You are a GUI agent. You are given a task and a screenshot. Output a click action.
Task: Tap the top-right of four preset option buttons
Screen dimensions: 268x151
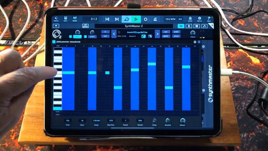(x=176, y=32)
